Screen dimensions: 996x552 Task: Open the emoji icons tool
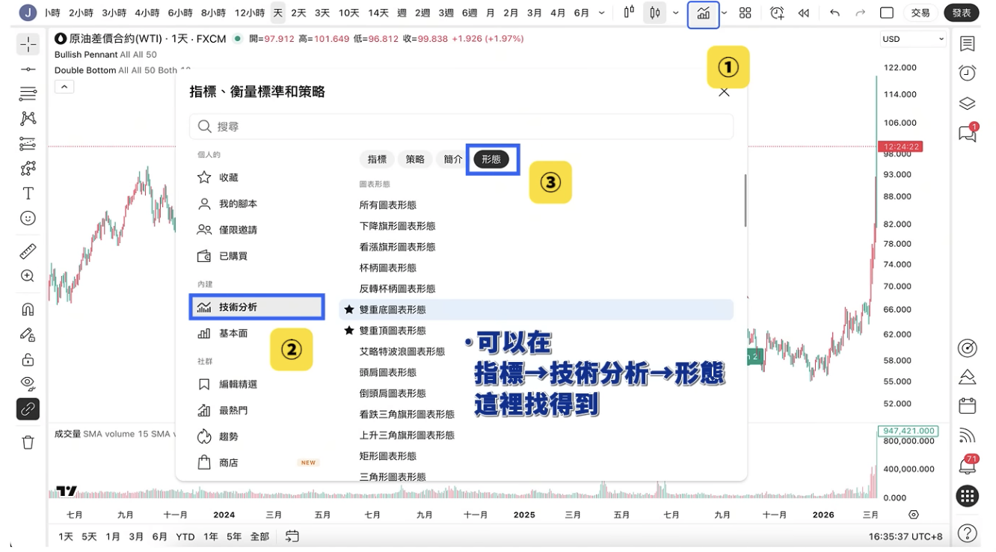28,218
